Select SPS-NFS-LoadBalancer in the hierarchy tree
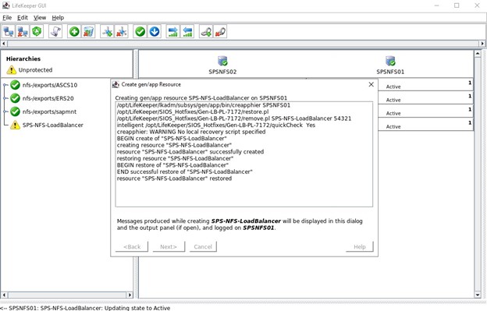The height and width of the screenshot is (311, 487). point(53,125)
